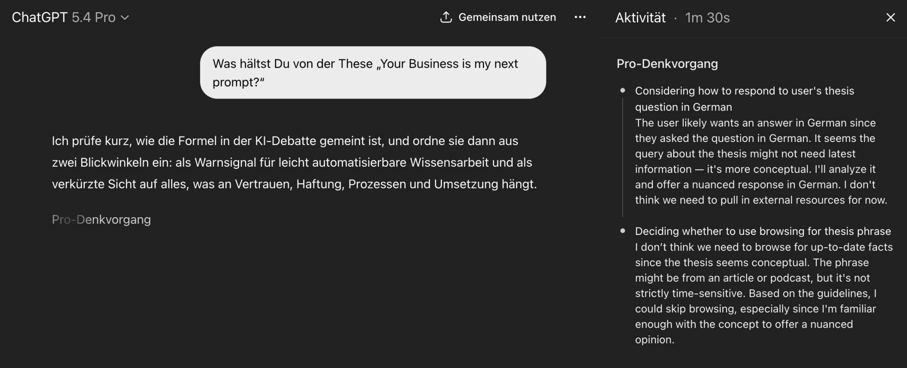Click the dot separator after Aktivität heading

[x=676, y=18]
